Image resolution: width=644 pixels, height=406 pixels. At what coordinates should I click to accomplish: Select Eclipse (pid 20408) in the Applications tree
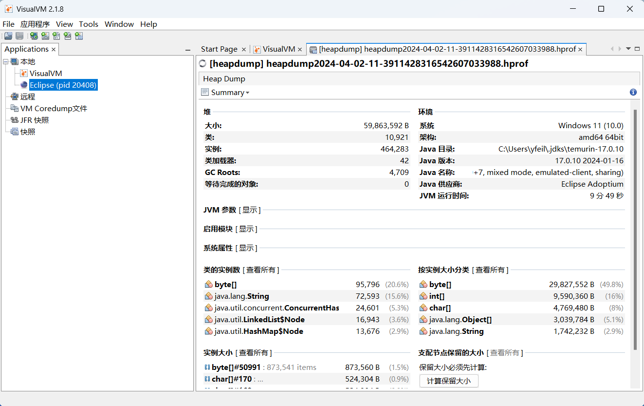click(x=63, y=85)
